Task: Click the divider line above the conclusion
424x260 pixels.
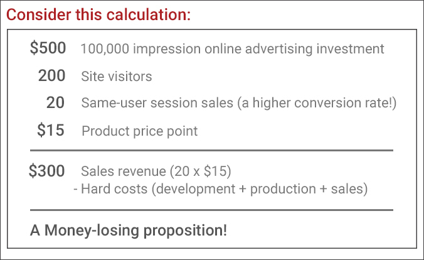Action: pos(211,210)
